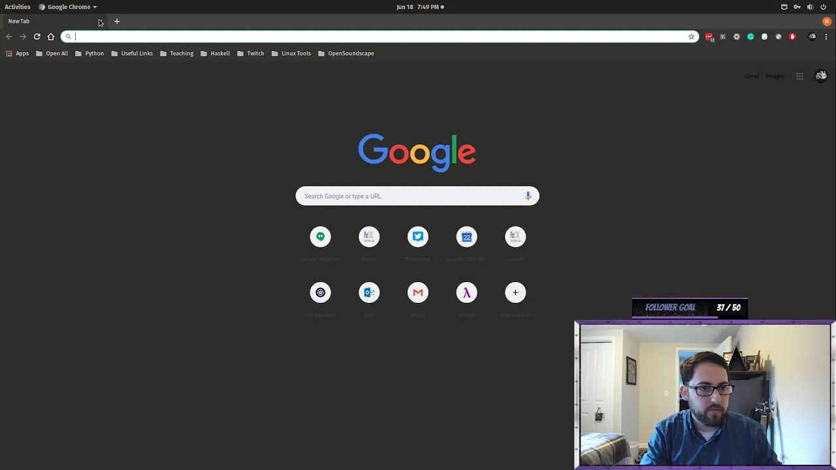836x470 pixels.
Task: Add a new shortcut with the plus tile
Action: click(515, 292)
